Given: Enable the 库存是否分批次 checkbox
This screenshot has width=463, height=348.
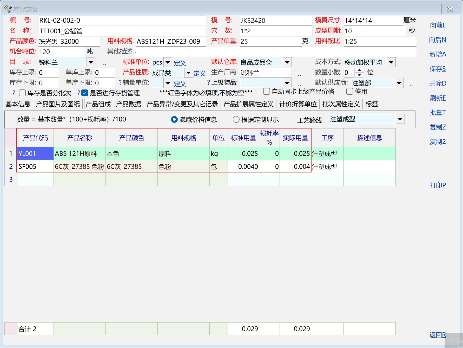Looking at the screenshot, I should tap(23, 93).
